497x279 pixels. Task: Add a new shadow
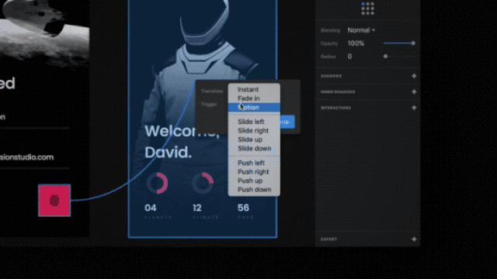tap(414, 76)
